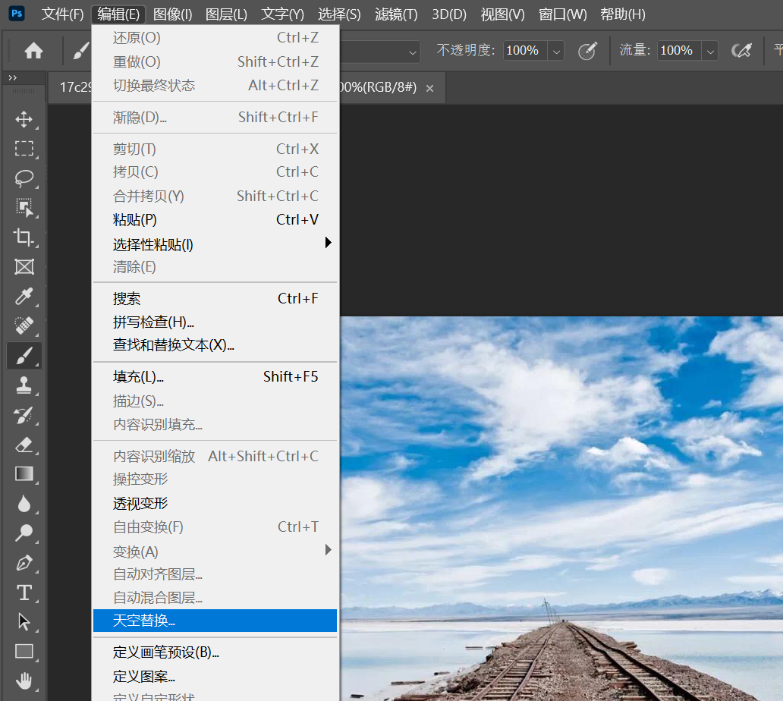The image size is (783, 701).
Task: Open the brush preset icon in options bar
Action: pos(80,50)
